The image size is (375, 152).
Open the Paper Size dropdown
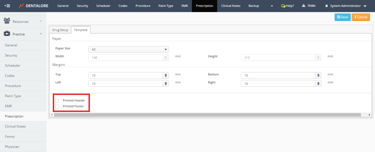click(128, 49)
